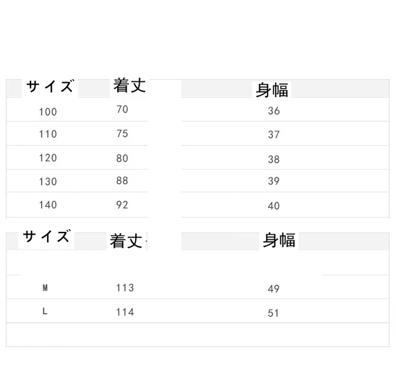Click the 着丈 value 113
The image size is (396, 375).
(x=125, y=288)
